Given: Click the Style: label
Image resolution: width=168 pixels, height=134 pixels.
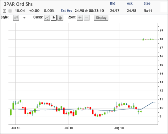Looking at the screenshot, I should pyautogui.click(x=5, y=17).
